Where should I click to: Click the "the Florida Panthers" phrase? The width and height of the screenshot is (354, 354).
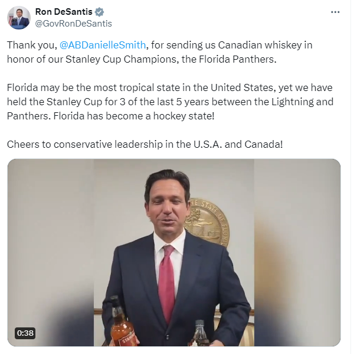click(x=229, y=59)
